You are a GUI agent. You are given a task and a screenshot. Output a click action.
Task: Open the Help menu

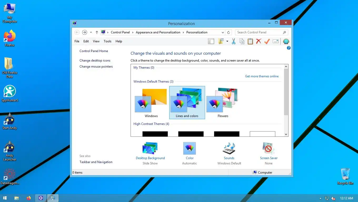119,41
